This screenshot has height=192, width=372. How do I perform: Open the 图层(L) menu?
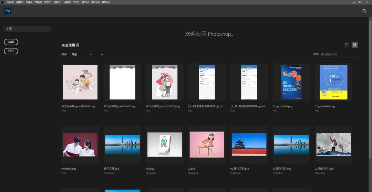point(38,2)
